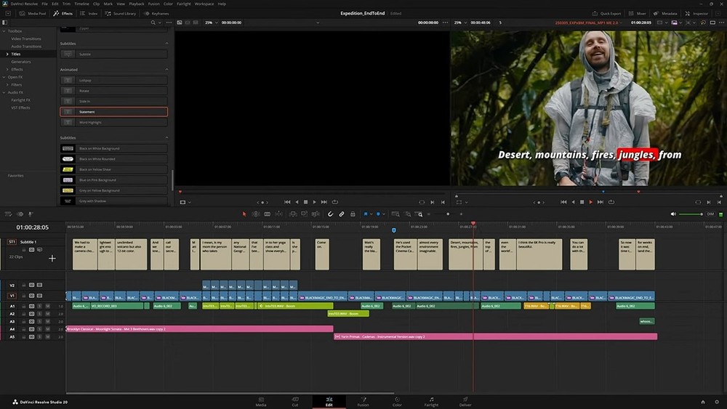
Task: Solo audio track A4
Action: [39, 329]
